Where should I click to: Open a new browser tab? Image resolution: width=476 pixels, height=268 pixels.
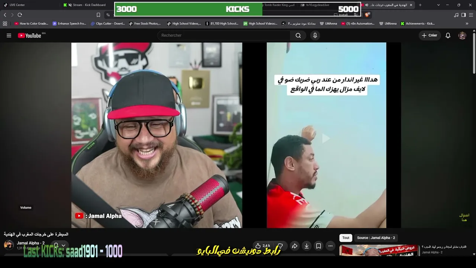(x=420, y=5)
